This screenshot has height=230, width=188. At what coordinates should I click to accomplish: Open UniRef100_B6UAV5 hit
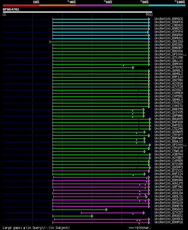pos(169,119)
